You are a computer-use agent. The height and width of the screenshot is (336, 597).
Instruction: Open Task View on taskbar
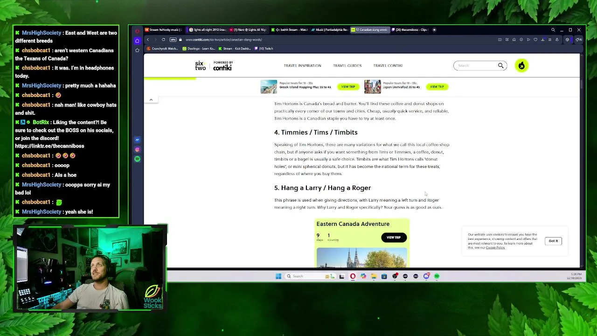coord(341,276)
